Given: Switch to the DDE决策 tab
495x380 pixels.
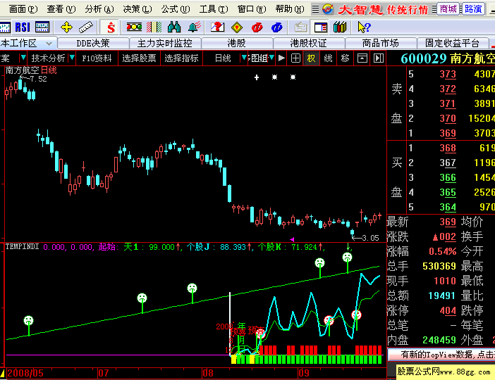Looking at the screenshot, I should [x=93, y=43].
